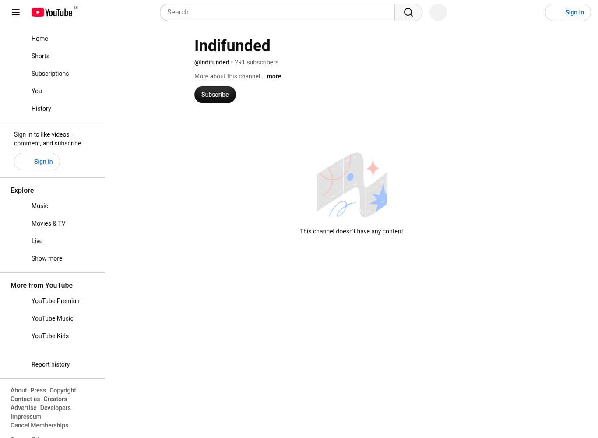
Task: Click into the Search input field
Action: coord(278,12)
